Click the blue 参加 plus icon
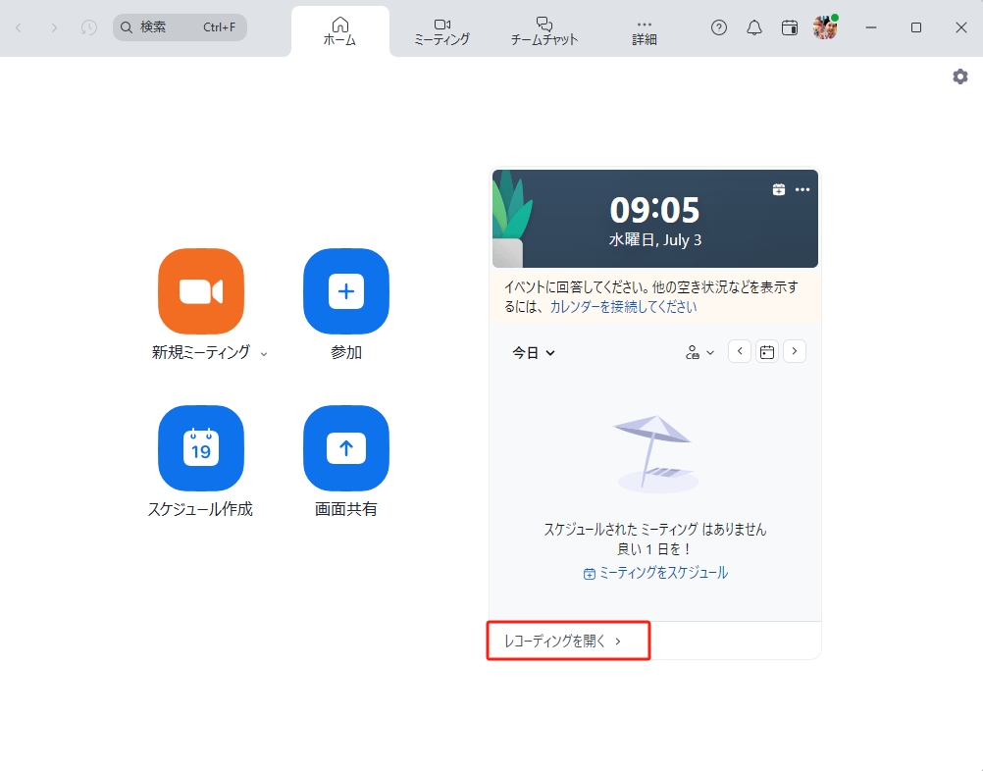The image size is (983, 771). coord(345,291)
